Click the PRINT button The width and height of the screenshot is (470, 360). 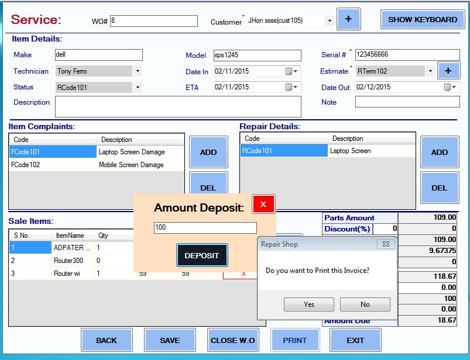pos(295,340)
